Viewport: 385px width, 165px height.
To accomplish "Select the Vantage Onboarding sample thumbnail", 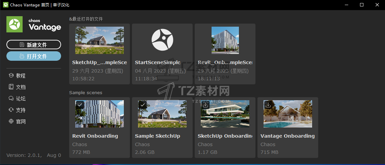I will coord(288,114).
